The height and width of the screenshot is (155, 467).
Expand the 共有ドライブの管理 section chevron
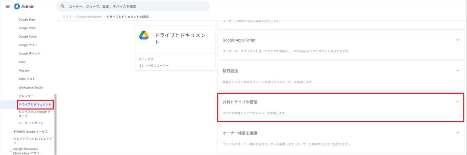click(457, 102)
